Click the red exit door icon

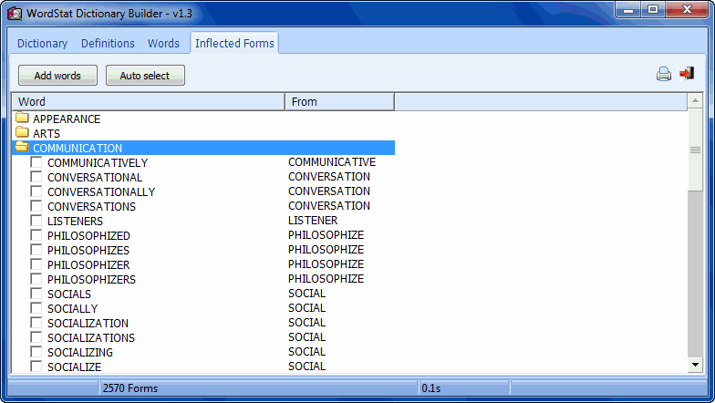pyautogui.click(x=687, y=74)
